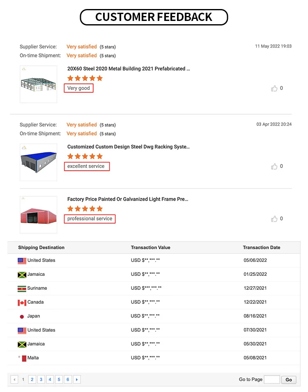Click the Jamaica flag dated 01/25/2022
The image size is (308, 392).
22,275
